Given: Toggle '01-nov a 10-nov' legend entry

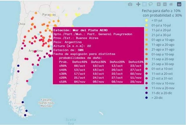Looking at the screenshot, I should coord(162,83).
